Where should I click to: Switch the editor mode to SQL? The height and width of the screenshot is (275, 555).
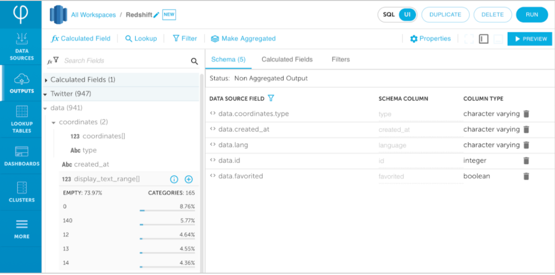[389, 14]
